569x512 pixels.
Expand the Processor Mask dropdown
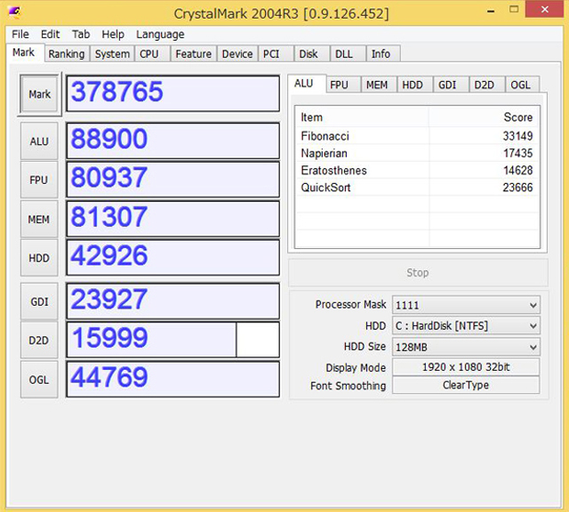click(x=466, y=305)
